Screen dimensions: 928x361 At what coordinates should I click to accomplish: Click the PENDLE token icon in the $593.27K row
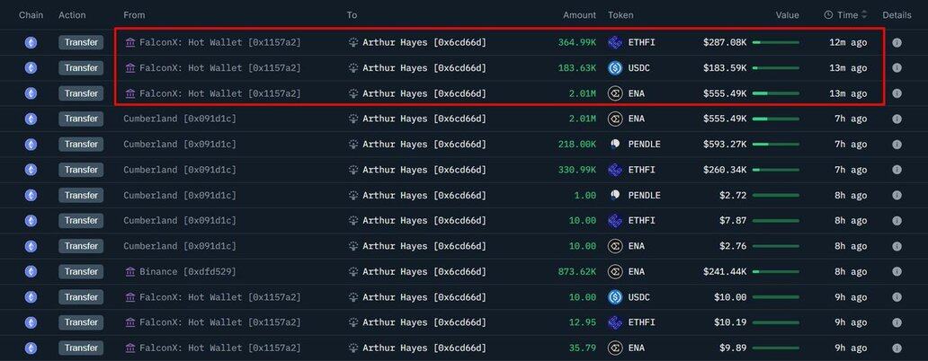(615, 145)
